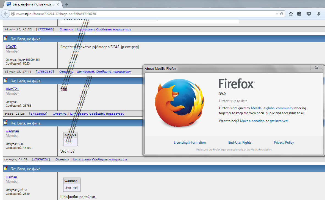This screenshot has width=325, height=200.
Task: Close the About Mozilla Firefox dialog
Action: pyautogui.click(x=316, y=67)
